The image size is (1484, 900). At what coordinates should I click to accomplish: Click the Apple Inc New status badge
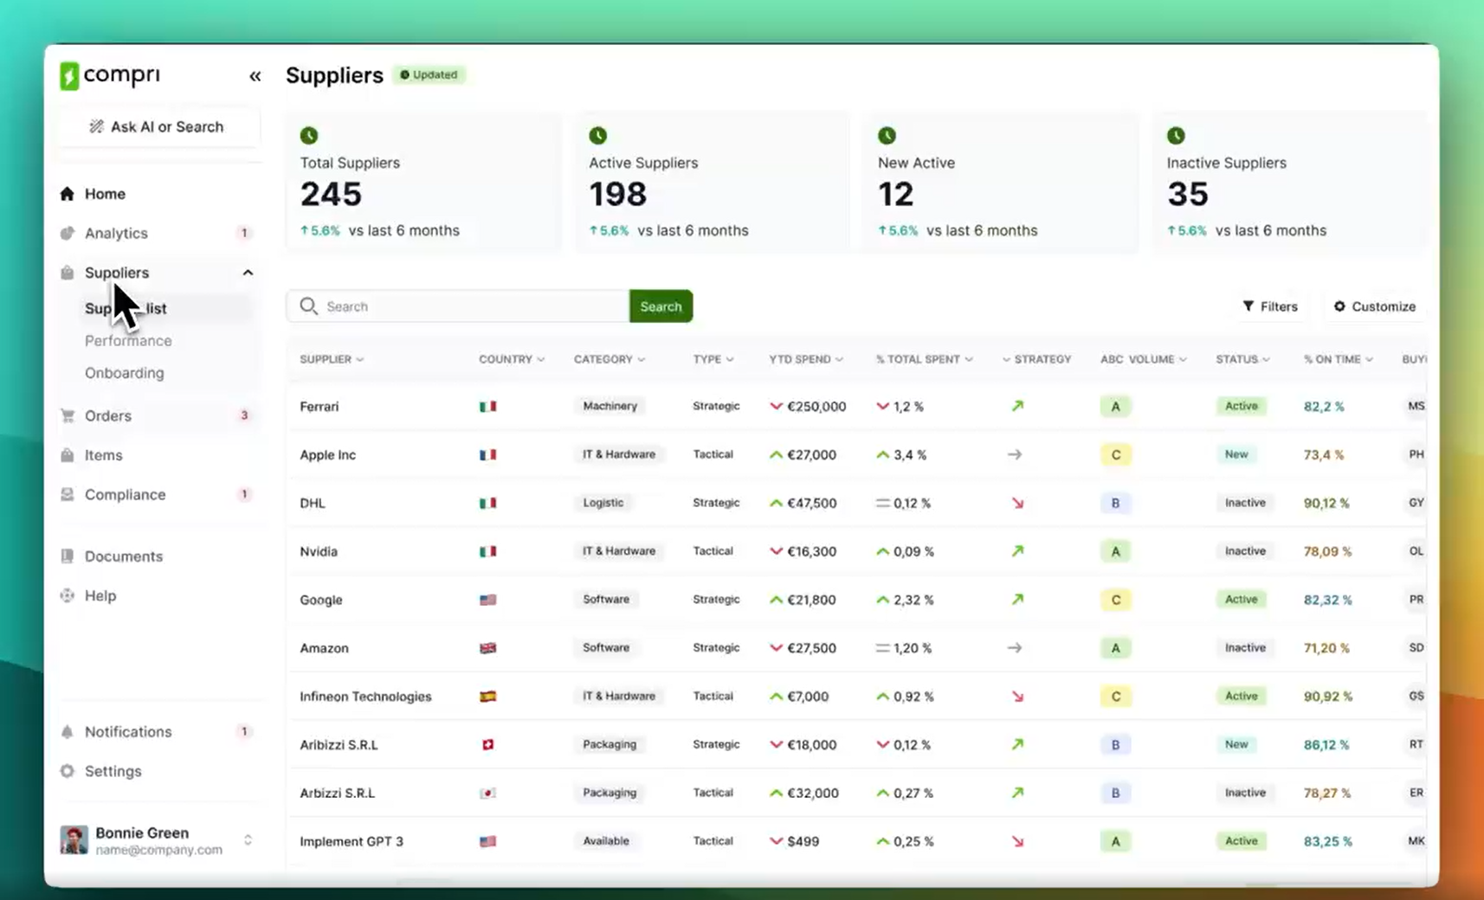click(x=1236, y=454)
